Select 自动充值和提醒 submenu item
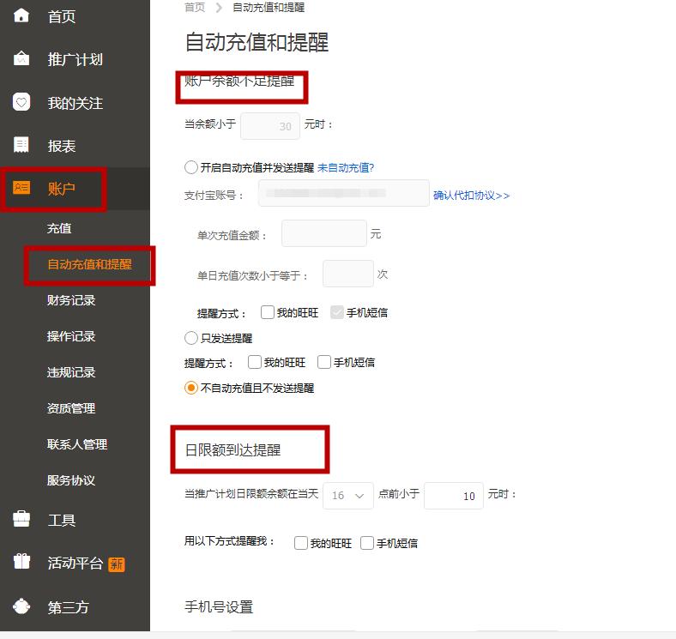 [x=89, y=264]
